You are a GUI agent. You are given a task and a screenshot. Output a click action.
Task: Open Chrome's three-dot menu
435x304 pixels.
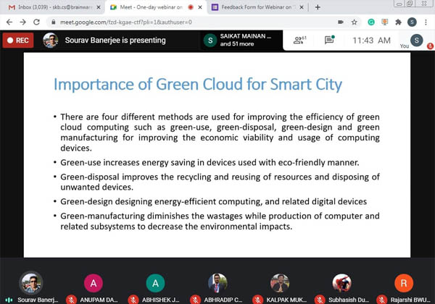426,22
